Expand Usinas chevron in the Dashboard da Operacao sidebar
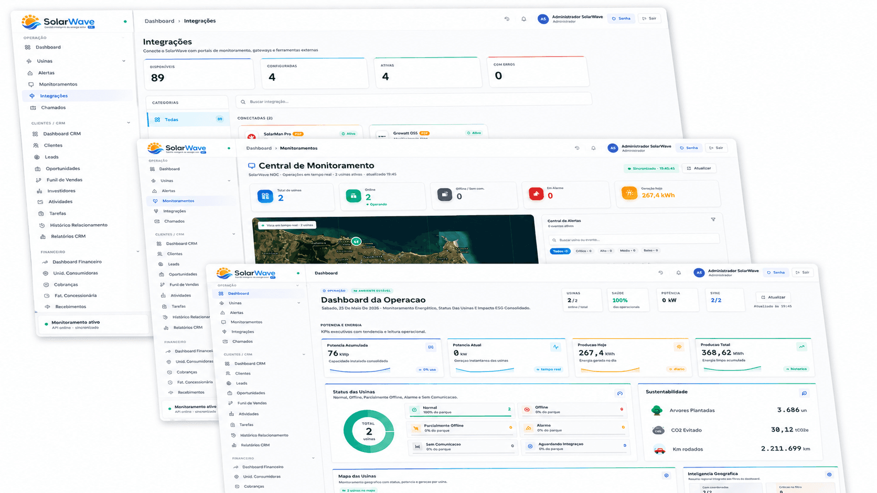877x493 pixels. click(299, 303)
